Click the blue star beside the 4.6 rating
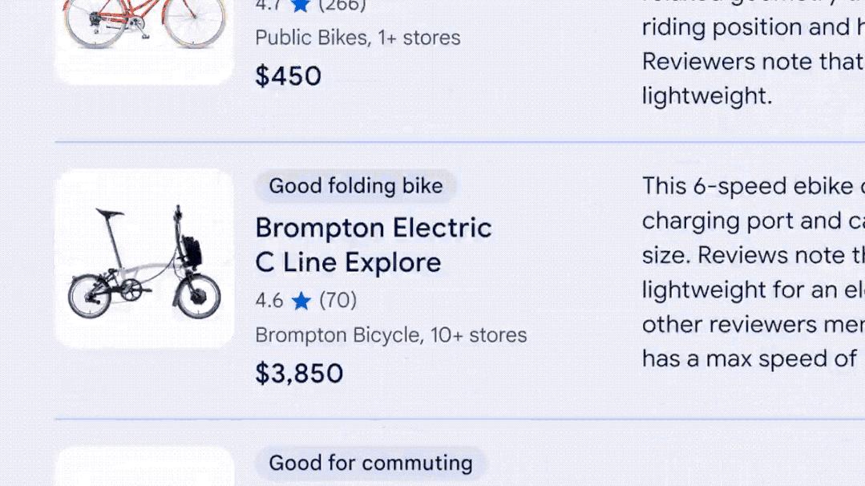Viewport: 865px width, 486px height. (301, 301)
